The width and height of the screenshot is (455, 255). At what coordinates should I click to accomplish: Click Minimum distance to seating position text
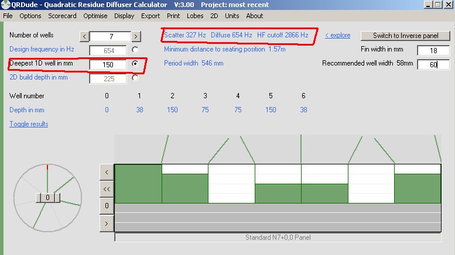click(225, 49)
